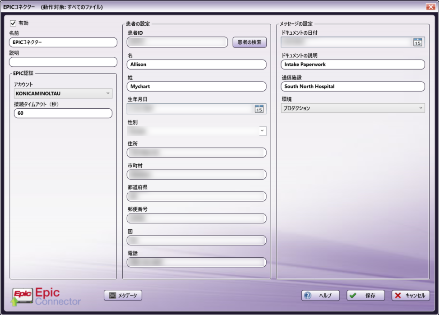The height and width of the screenshot is (315, 439).
Task: Expand the 性別 dropdown arrow
Action: (262, 131)
